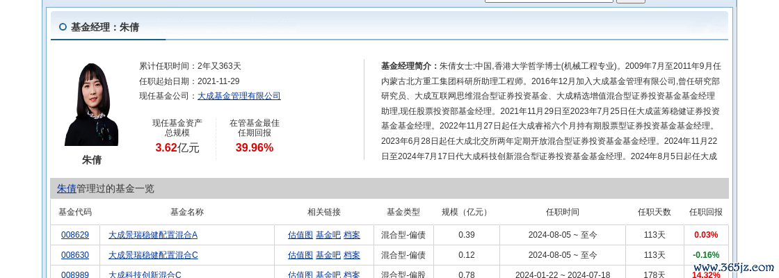Click the 基金经理：朱倩 section heading
Viewport: 779px width, 278px height.
pos(105,27)
